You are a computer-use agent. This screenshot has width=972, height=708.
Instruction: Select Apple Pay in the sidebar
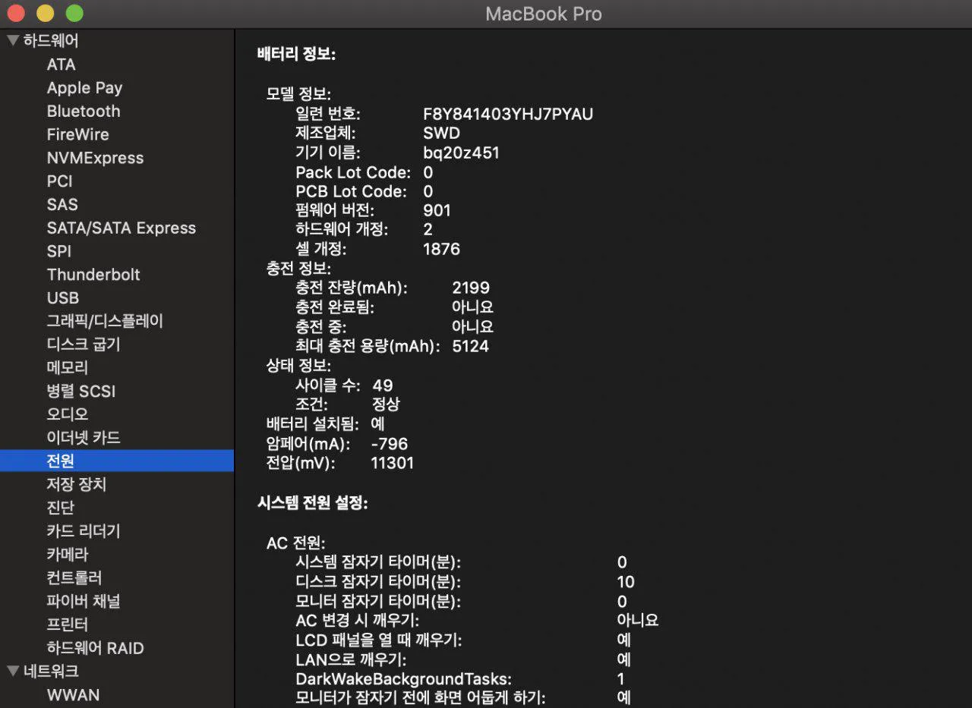point(84,88)
